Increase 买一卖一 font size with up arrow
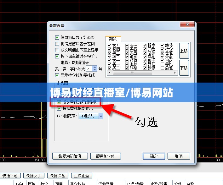 click(x=94, y=67)
